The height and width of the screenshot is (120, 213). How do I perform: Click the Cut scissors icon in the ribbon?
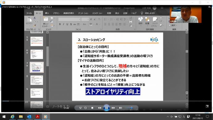click(35, 18)
